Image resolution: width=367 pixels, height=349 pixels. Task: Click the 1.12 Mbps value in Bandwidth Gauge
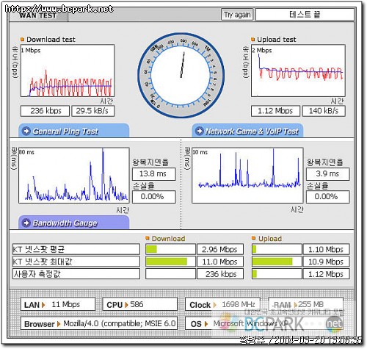[327, 274]
